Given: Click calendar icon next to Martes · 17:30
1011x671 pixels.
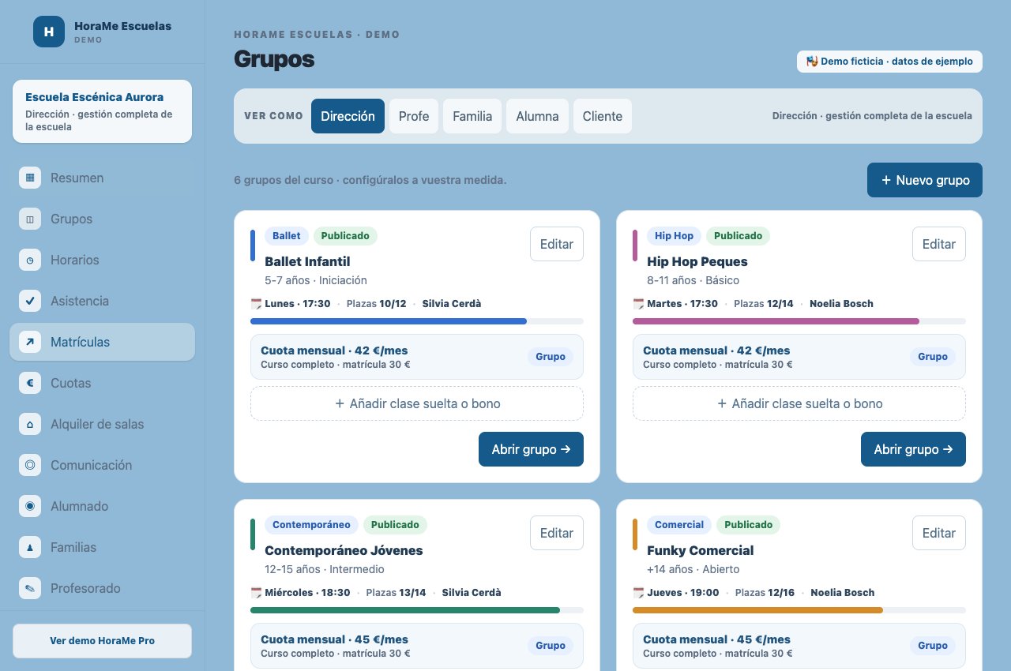Looking at the screenshot, I should click(x=638, y=304).
